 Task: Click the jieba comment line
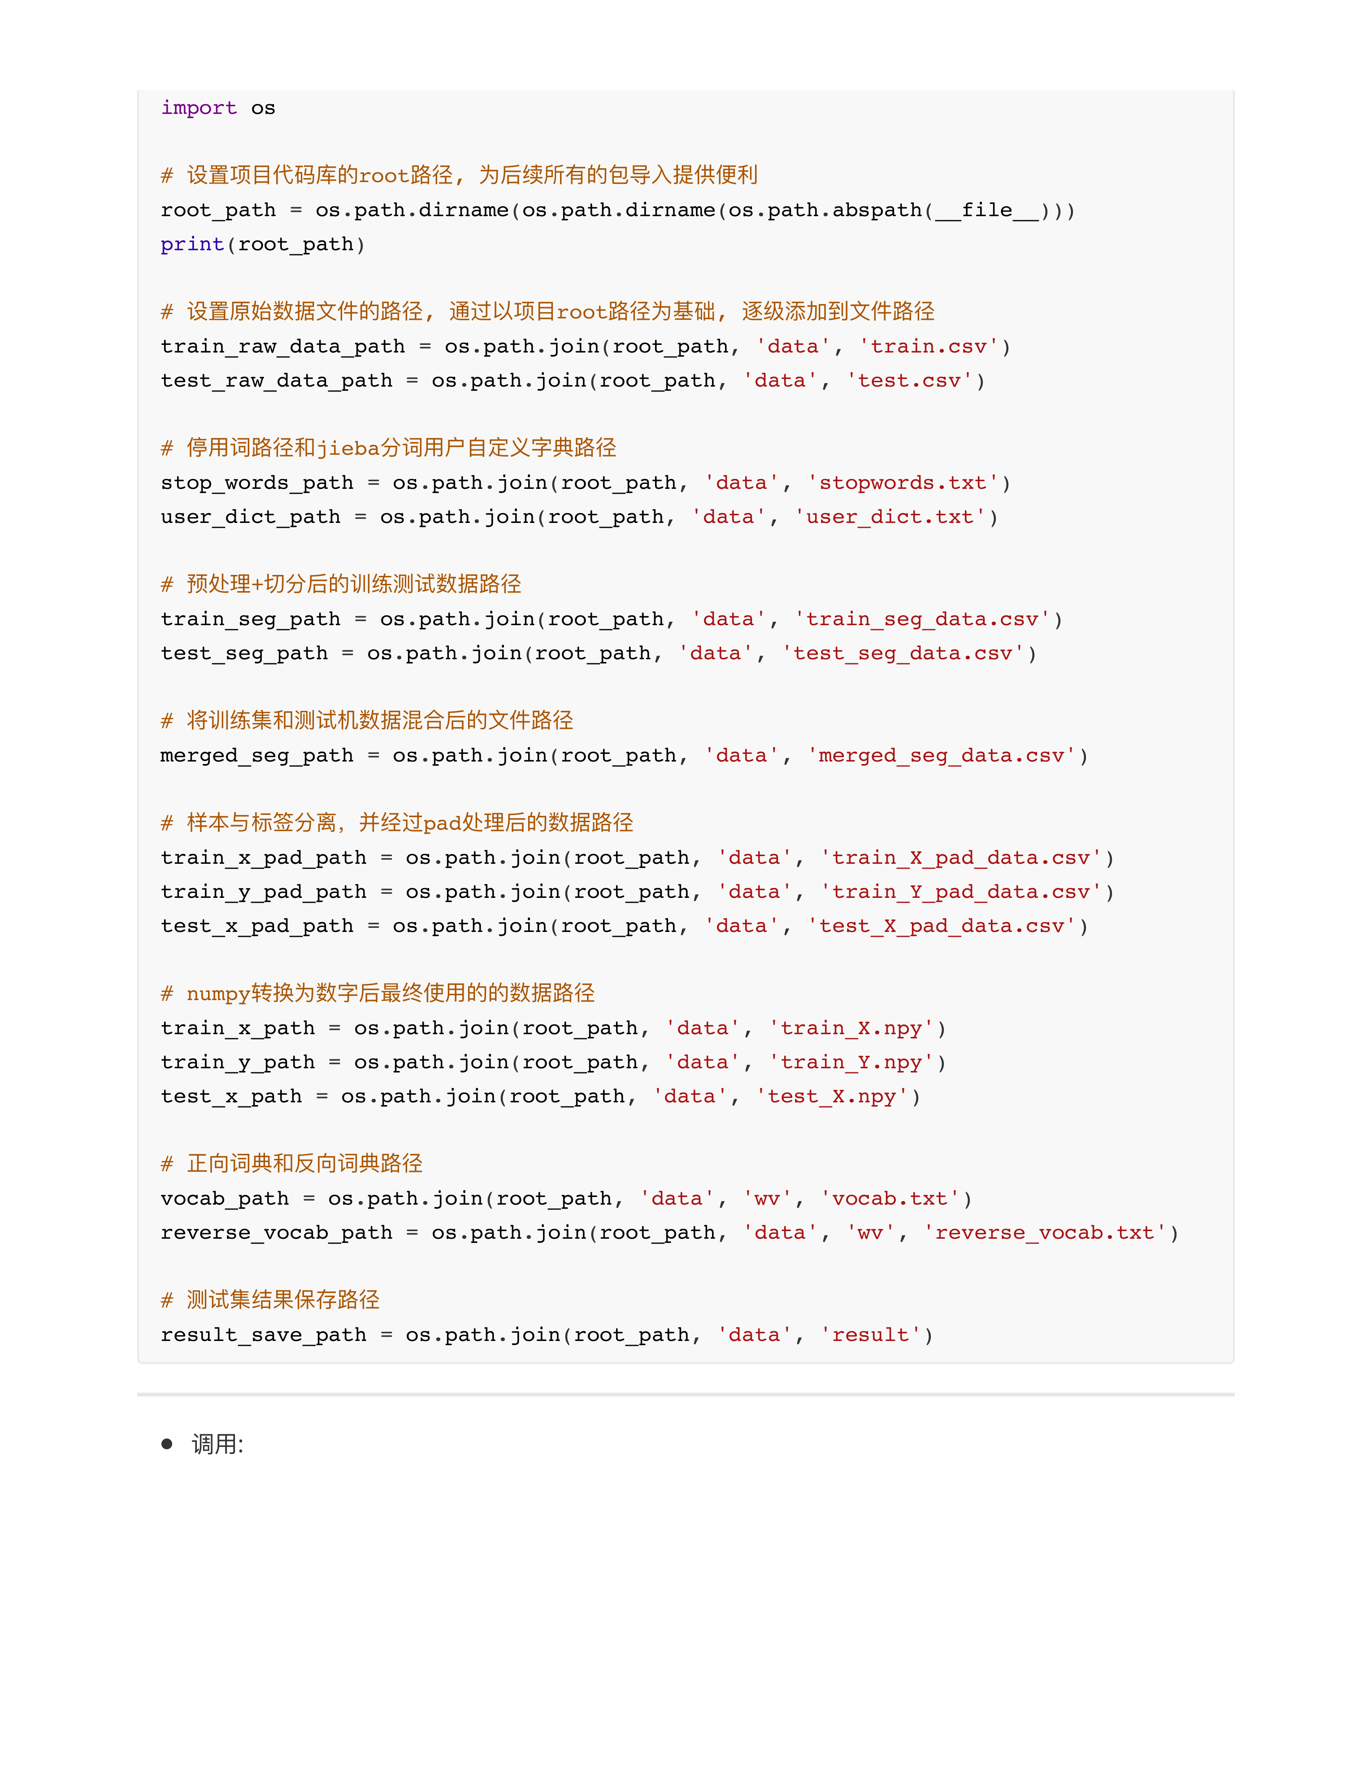coord(389,448)
